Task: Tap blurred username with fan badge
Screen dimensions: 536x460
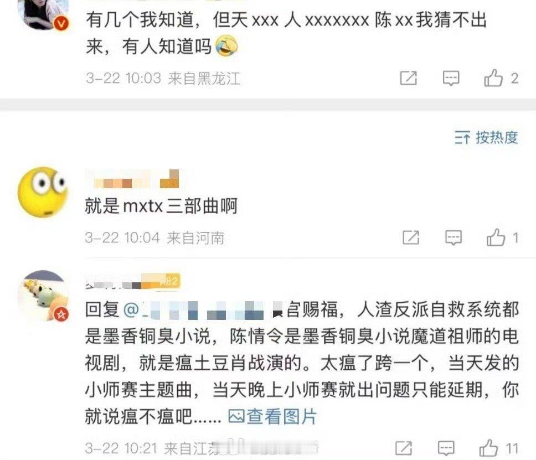Action: point(133,282)
